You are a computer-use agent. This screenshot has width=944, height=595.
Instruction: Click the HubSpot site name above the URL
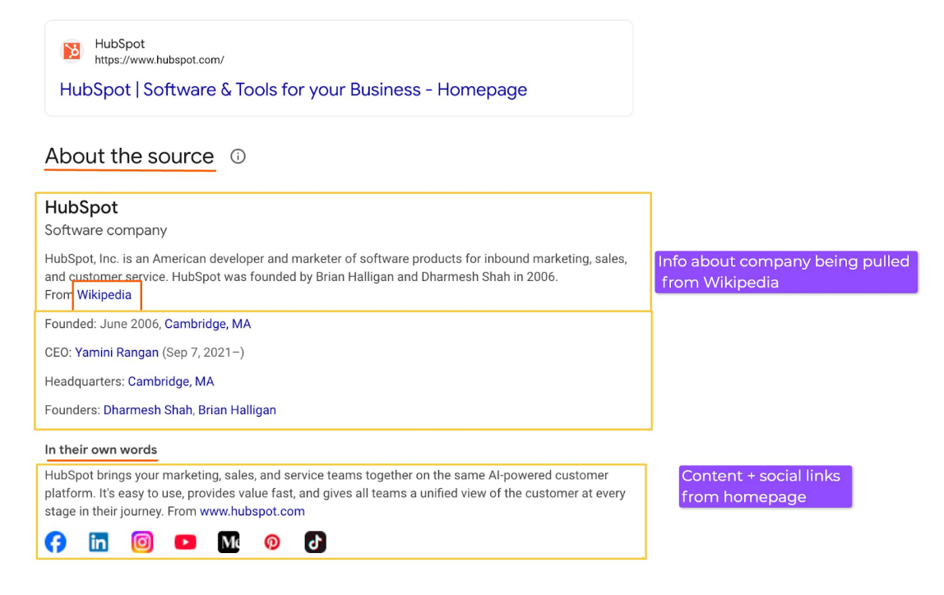tap(120, 44)
